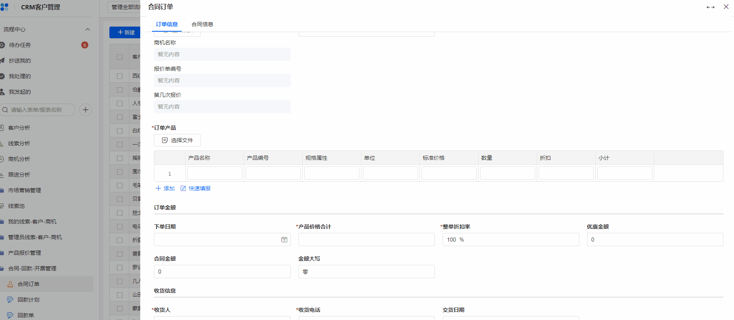Click the 新建 button

point(126,32)
